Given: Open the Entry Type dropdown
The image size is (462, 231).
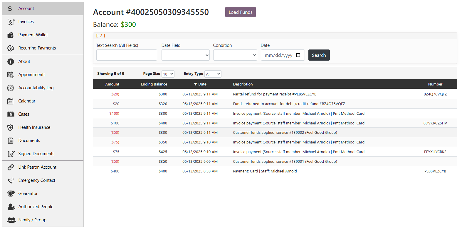Looking at the screenshot, I should (213, 74).
